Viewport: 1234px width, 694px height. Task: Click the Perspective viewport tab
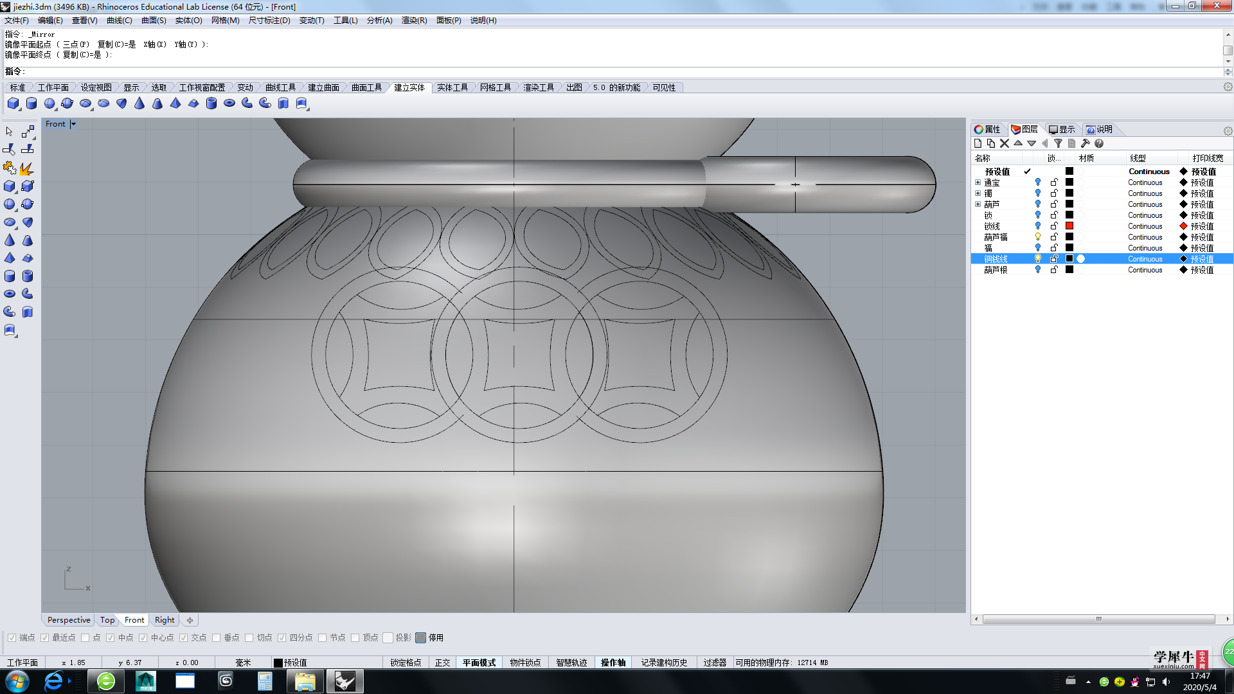[x=67, y=619]
